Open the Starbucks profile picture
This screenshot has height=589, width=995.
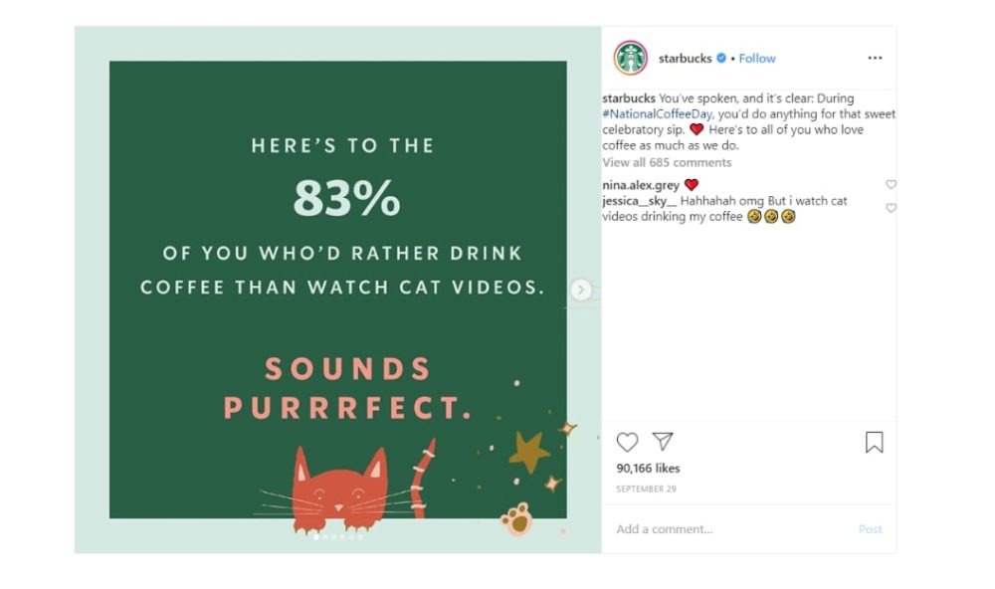click(x=631, y=58)
